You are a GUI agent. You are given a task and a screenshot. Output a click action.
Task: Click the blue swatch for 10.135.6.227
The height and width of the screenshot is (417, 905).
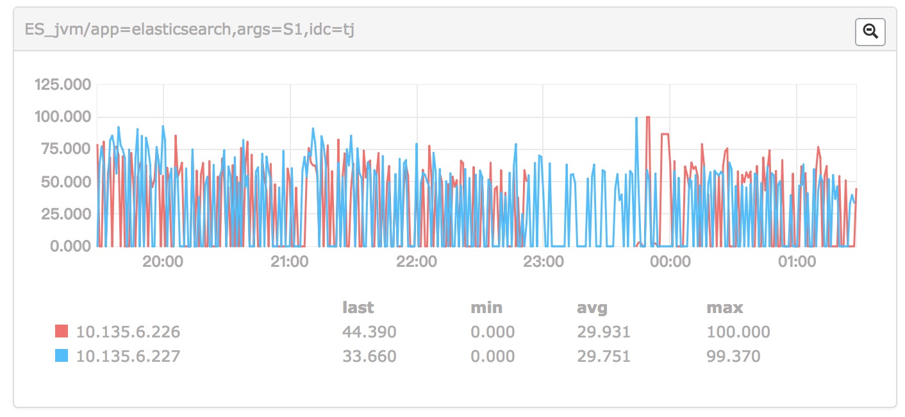62,356
